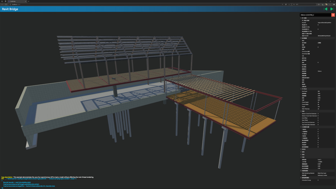
Task: Select the Web Thickness property label
Action: tap(306, 109)
